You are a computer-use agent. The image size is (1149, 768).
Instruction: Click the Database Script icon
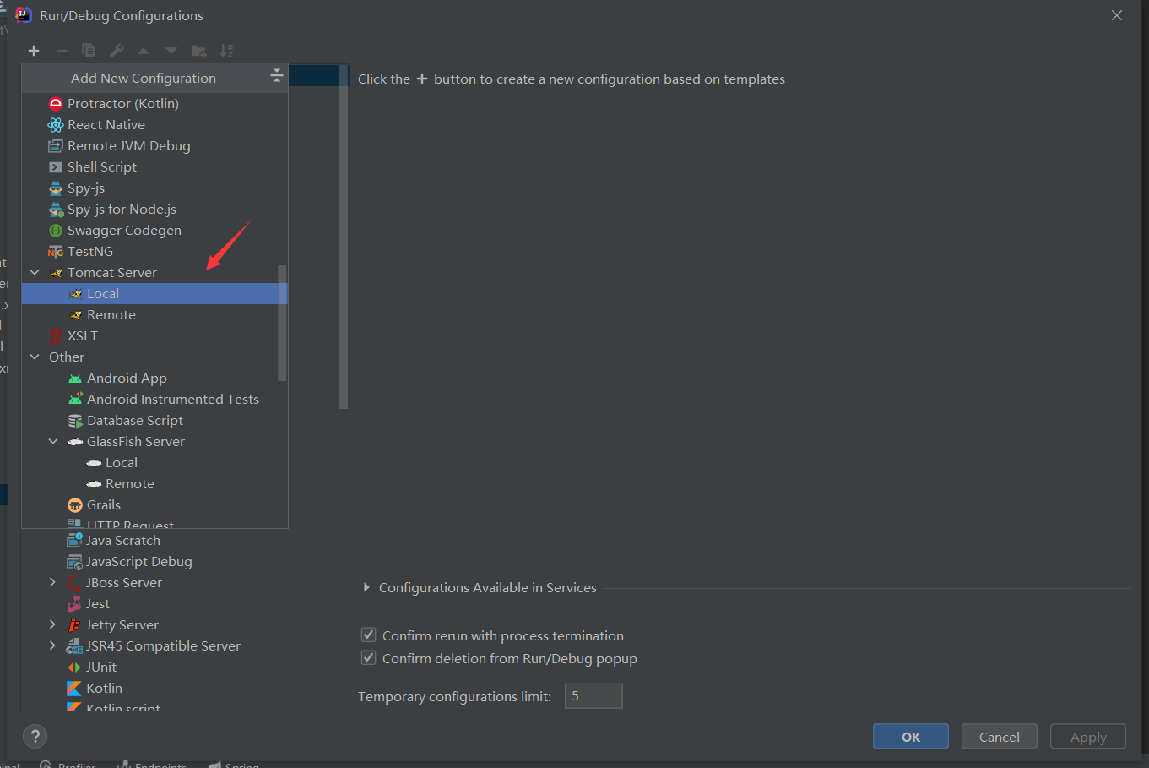75,421
